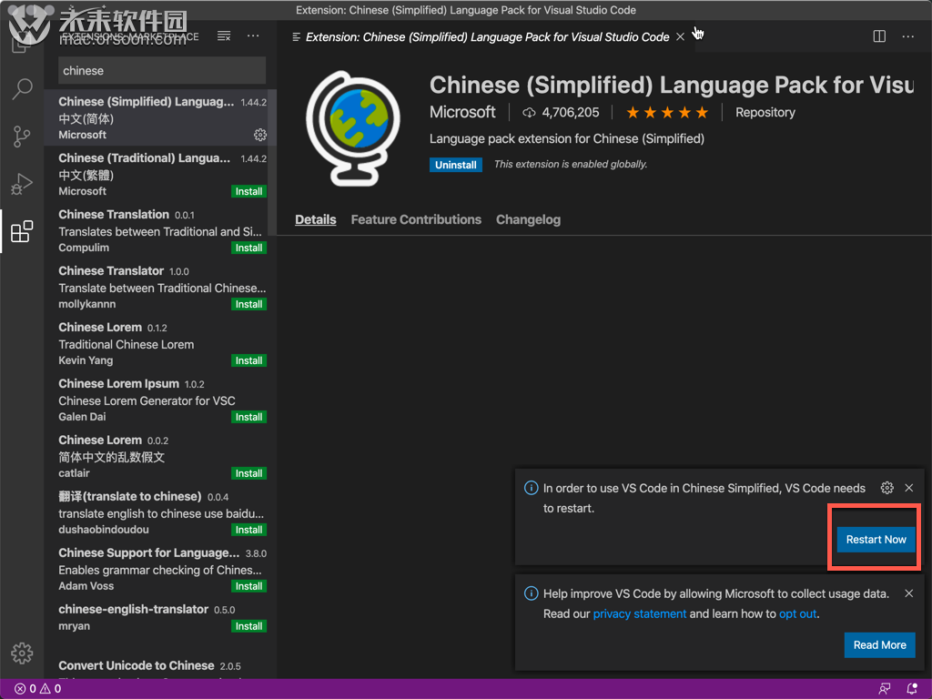932x699 pixels.
Task: Click the five-star rating
Action: (x=667, y=112)
